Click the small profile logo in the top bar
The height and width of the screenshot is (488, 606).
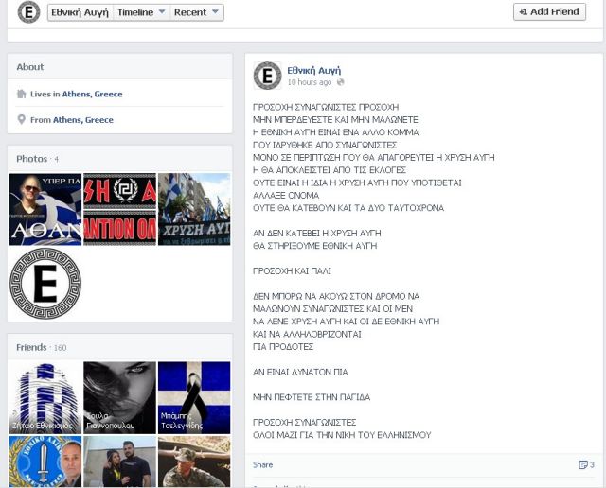click(x=28, y=12)
